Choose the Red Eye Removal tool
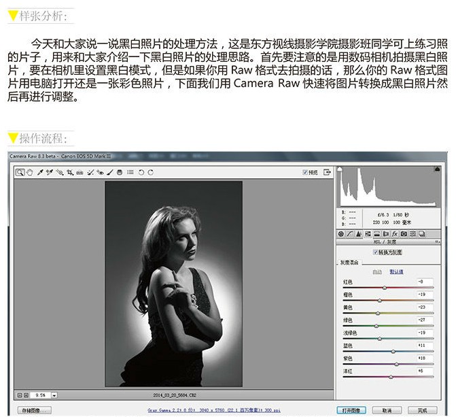This screenshot has height=417, width=456. coord(100,172)
